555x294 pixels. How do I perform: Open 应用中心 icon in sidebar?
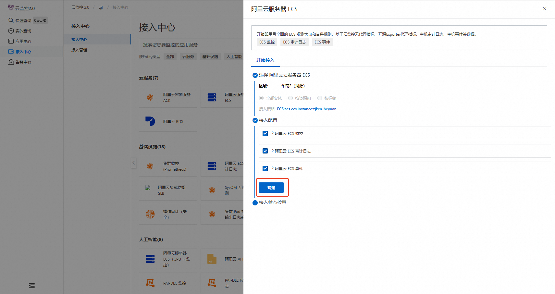click(11, 41)
